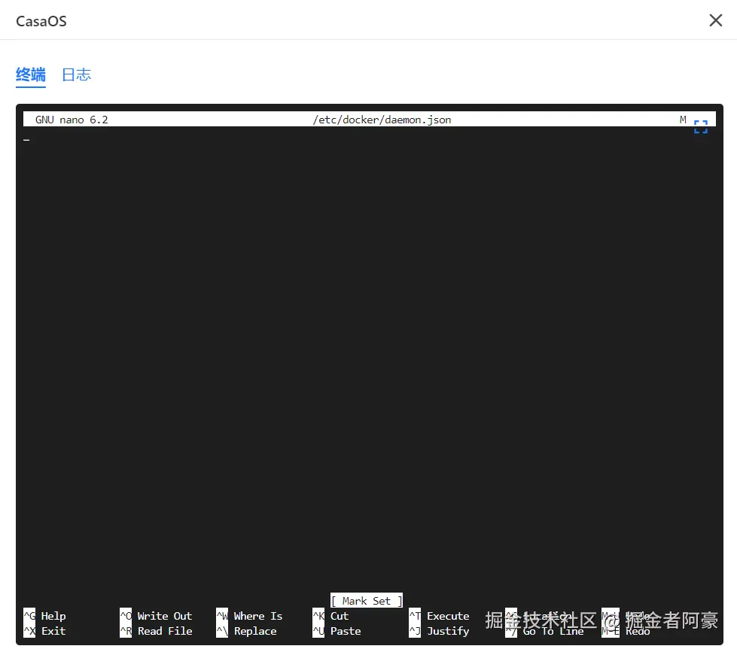The image size is (737, 649).
Task: Click the Read File shortcut label
Action: pyautogui.click(x=165, y=631)
